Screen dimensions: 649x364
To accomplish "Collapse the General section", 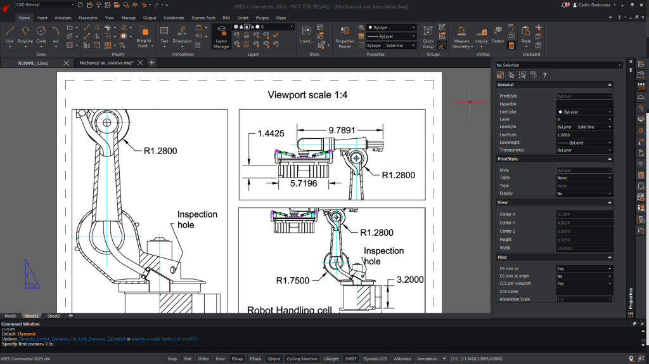I will [x=609, y=85].
